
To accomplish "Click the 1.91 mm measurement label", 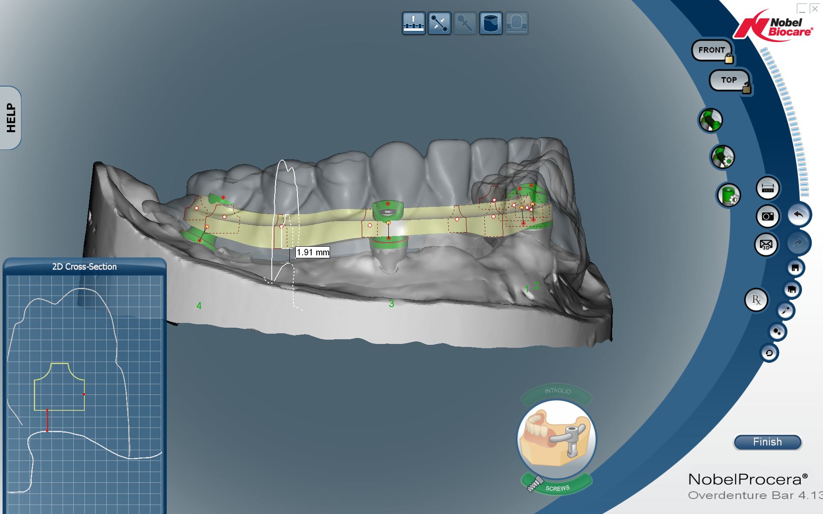I will click(313, 252).
